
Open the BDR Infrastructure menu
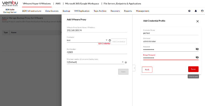pos(32,11)
